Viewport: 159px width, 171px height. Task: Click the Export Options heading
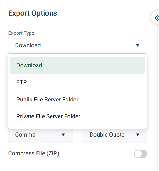(x=33, y=13)
